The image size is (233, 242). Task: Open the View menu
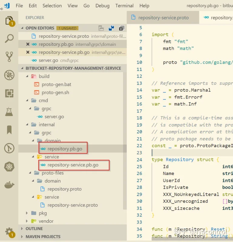coord(72,6)
